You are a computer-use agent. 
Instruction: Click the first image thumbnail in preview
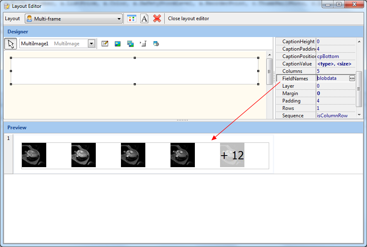coord(34,155)
